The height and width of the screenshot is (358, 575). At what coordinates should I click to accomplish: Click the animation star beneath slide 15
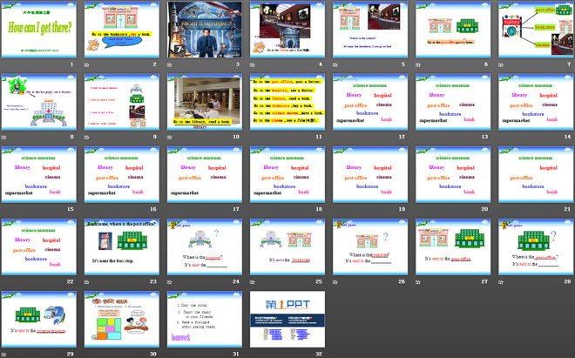pos(5,209)
